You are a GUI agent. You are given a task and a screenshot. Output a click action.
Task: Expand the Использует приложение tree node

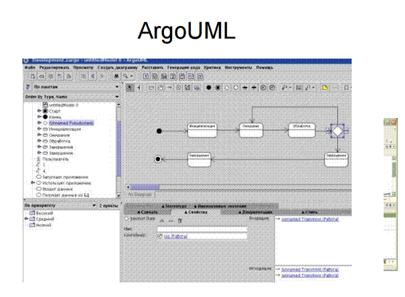point(33,182)
